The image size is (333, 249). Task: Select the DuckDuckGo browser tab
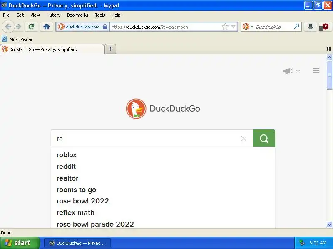point(52,49)
